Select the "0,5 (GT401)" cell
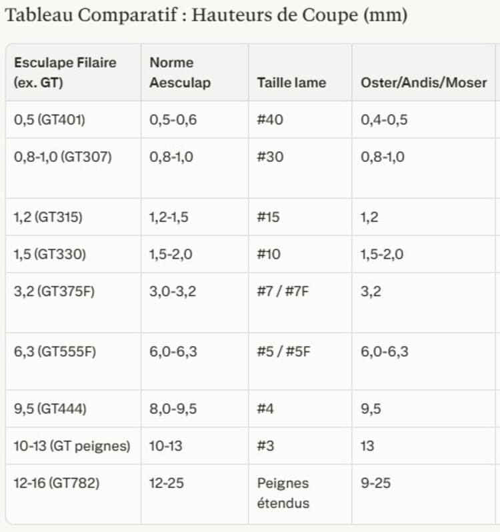The width and height of the screenshot is (500, 532). point(49,120)
